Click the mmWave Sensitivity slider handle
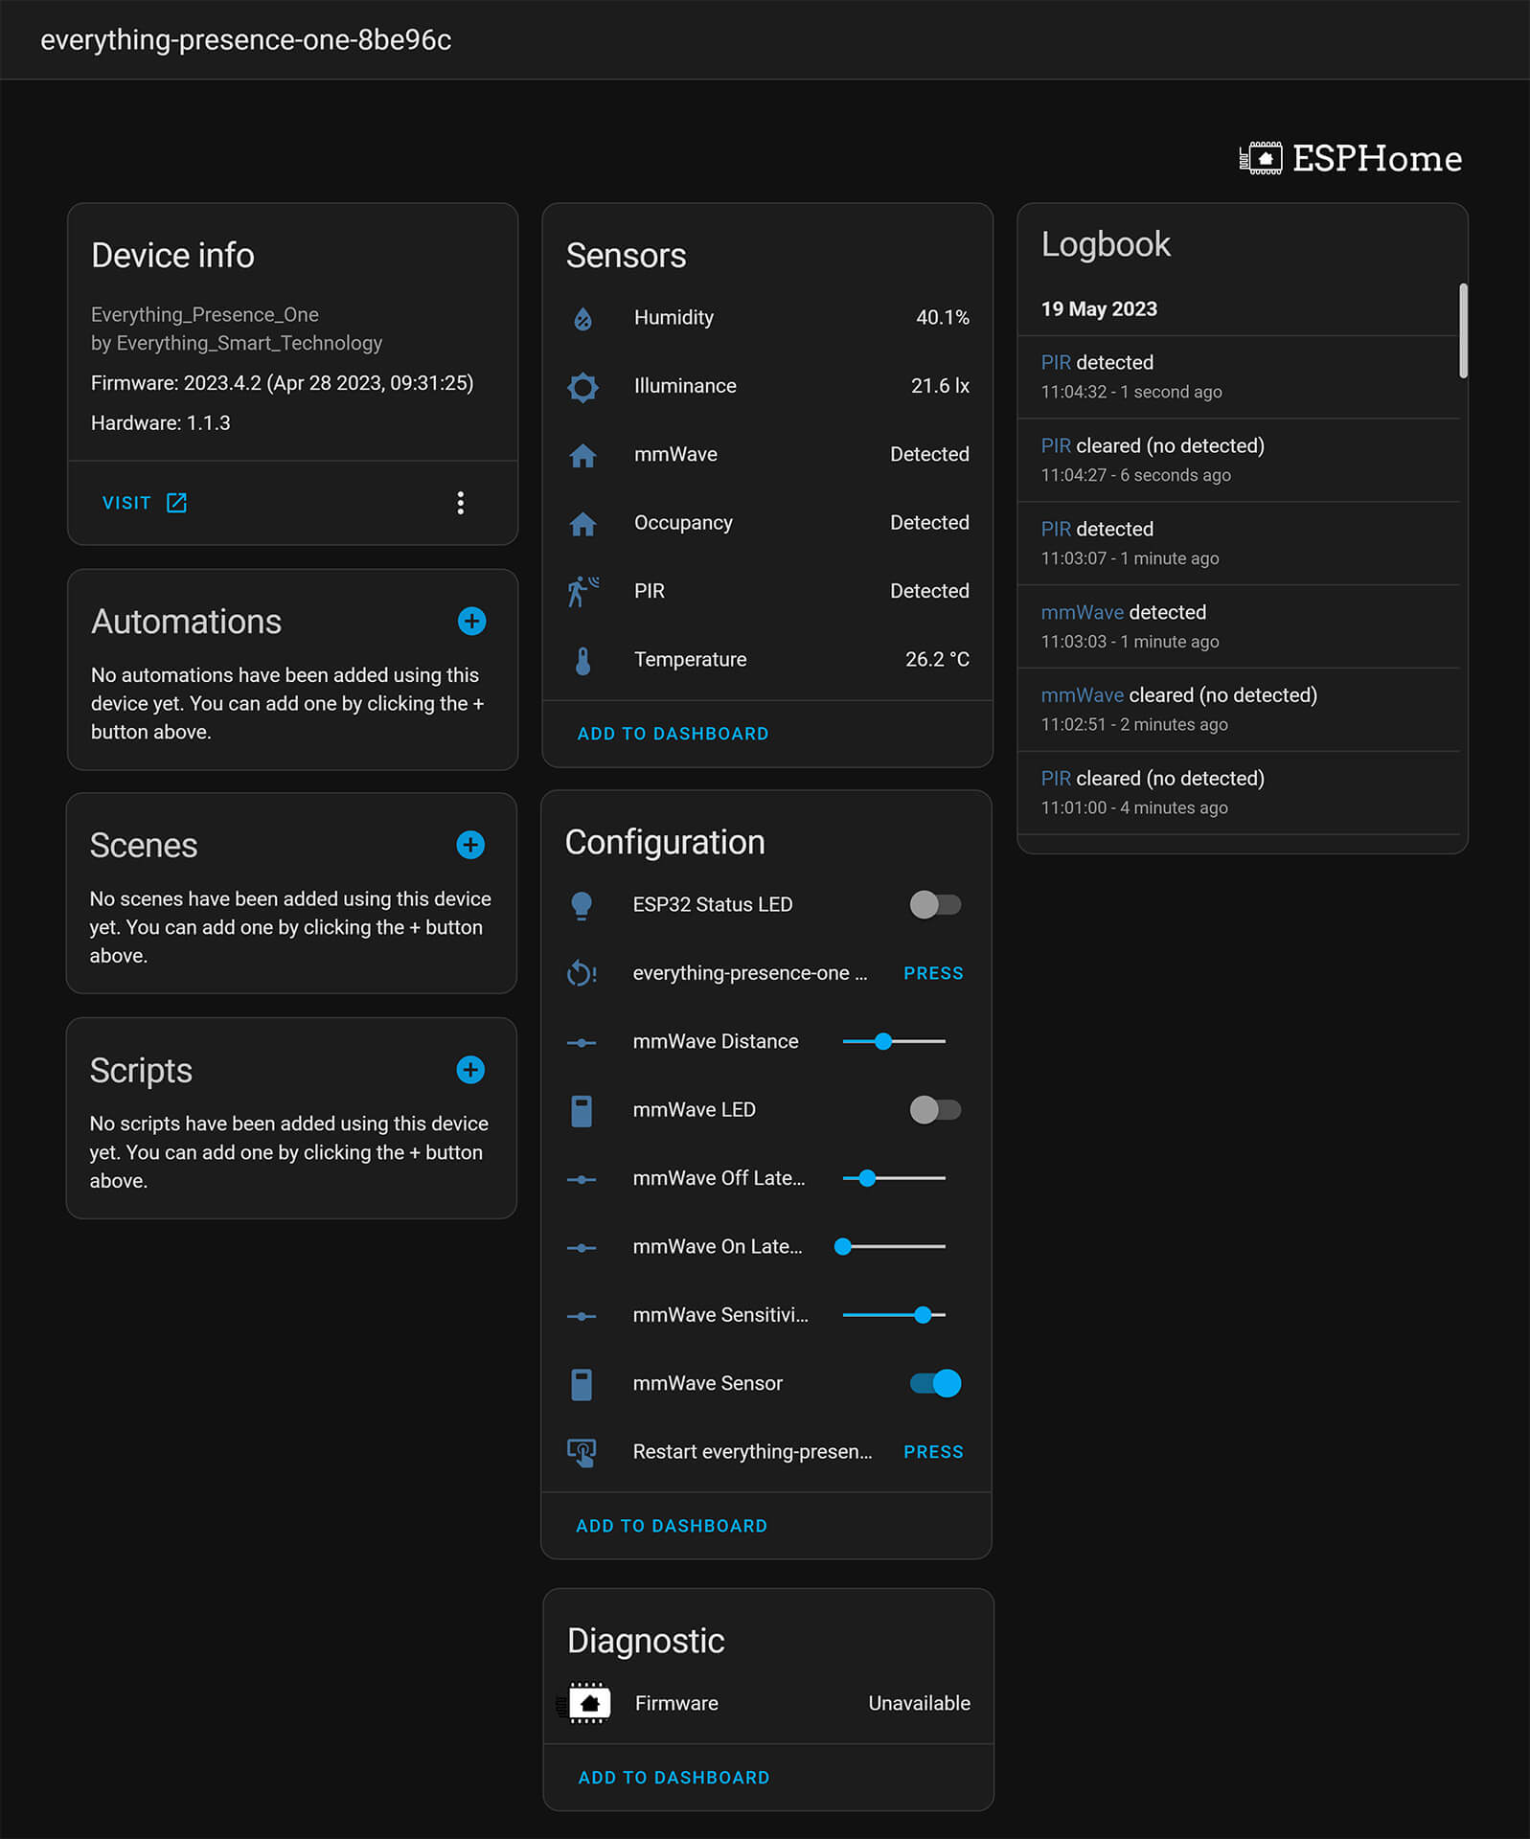The image size is (1530, 1839). (923, 1315)
